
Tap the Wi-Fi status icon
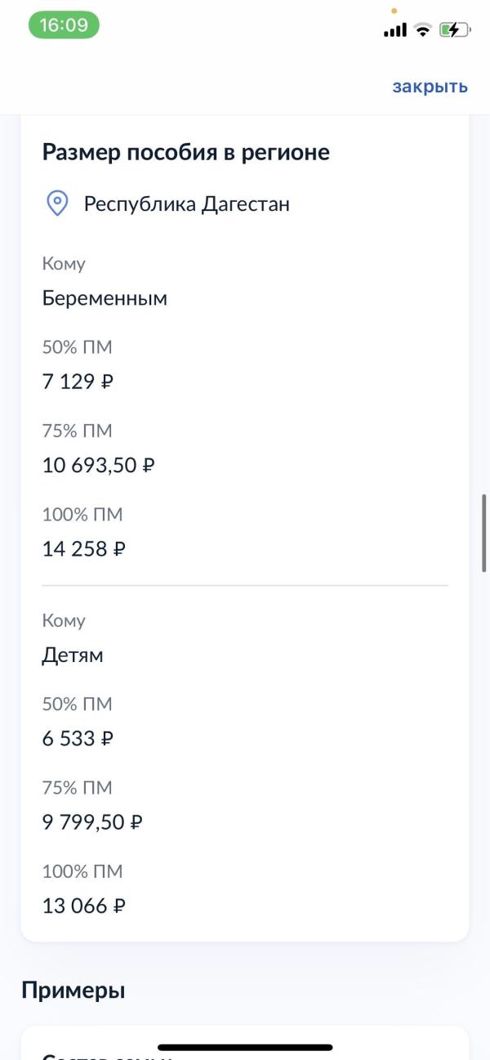tap(422, 30)
